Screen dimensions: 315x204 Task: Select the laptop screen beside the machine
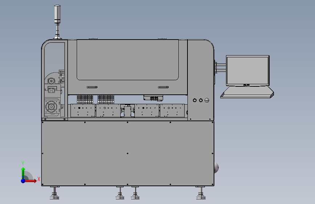[247, 70]
